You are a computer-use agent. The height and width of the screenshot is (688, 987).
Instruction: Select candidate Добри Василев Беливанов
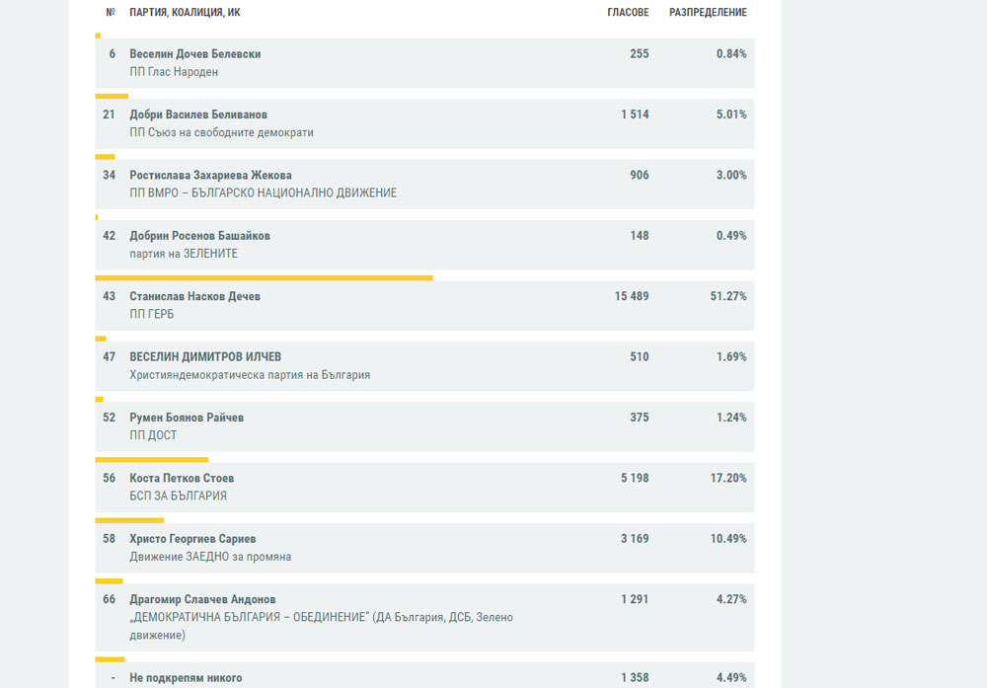[198, 115]
